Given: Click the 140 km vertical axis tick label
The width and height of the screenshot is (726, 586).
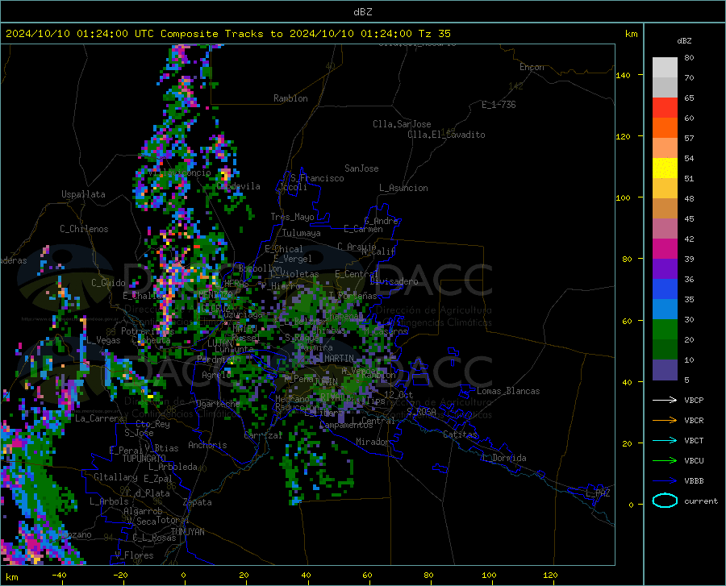Looking at the screenshot, I should pyautogui.click(x=623, y=75).
